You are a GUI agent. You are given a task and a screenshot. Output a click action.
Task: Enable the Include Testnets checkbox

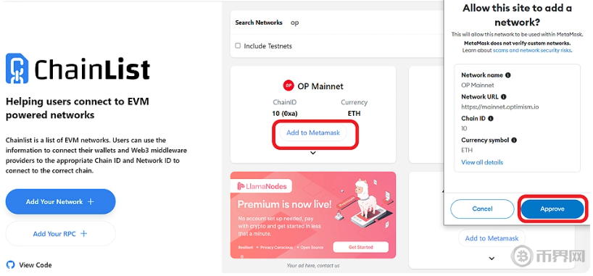click(238, 46)
